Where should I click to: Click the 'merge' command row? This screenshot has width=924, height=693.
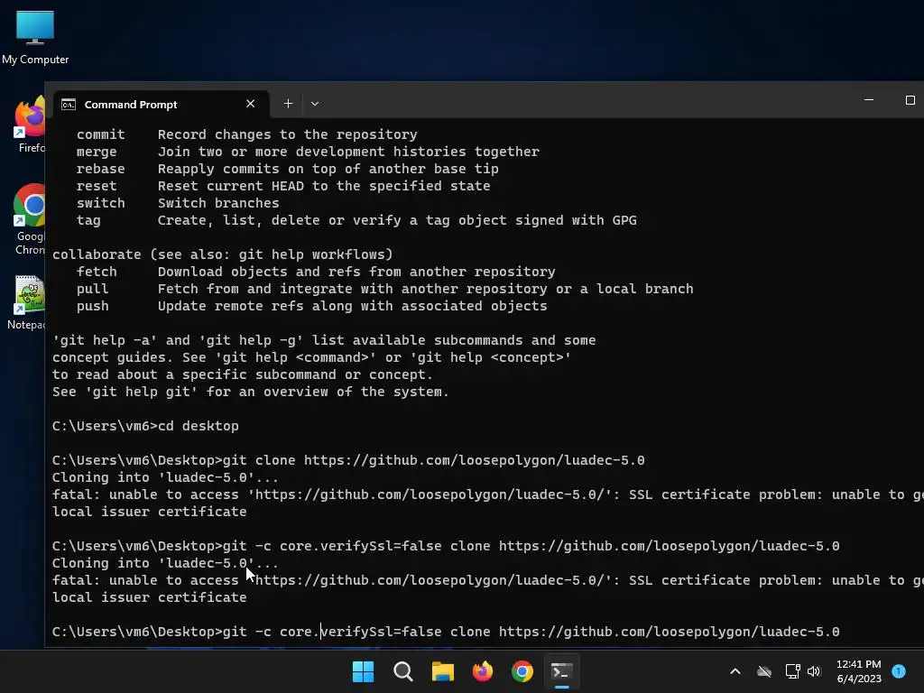click(308, 152)
